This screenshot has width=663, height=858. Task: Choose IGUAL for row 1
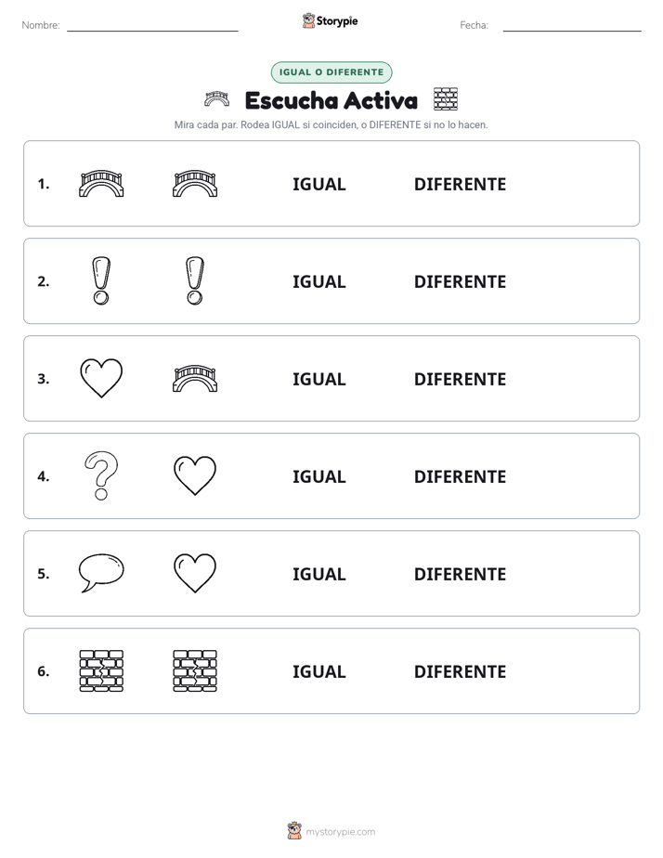(x=318, y=185)
